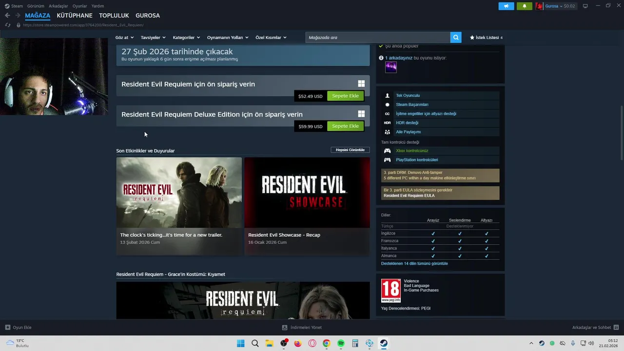Open the Arkadaşlar menu
Image resolution: width=624 pixels, height=351 pixels.
point(58,6)
